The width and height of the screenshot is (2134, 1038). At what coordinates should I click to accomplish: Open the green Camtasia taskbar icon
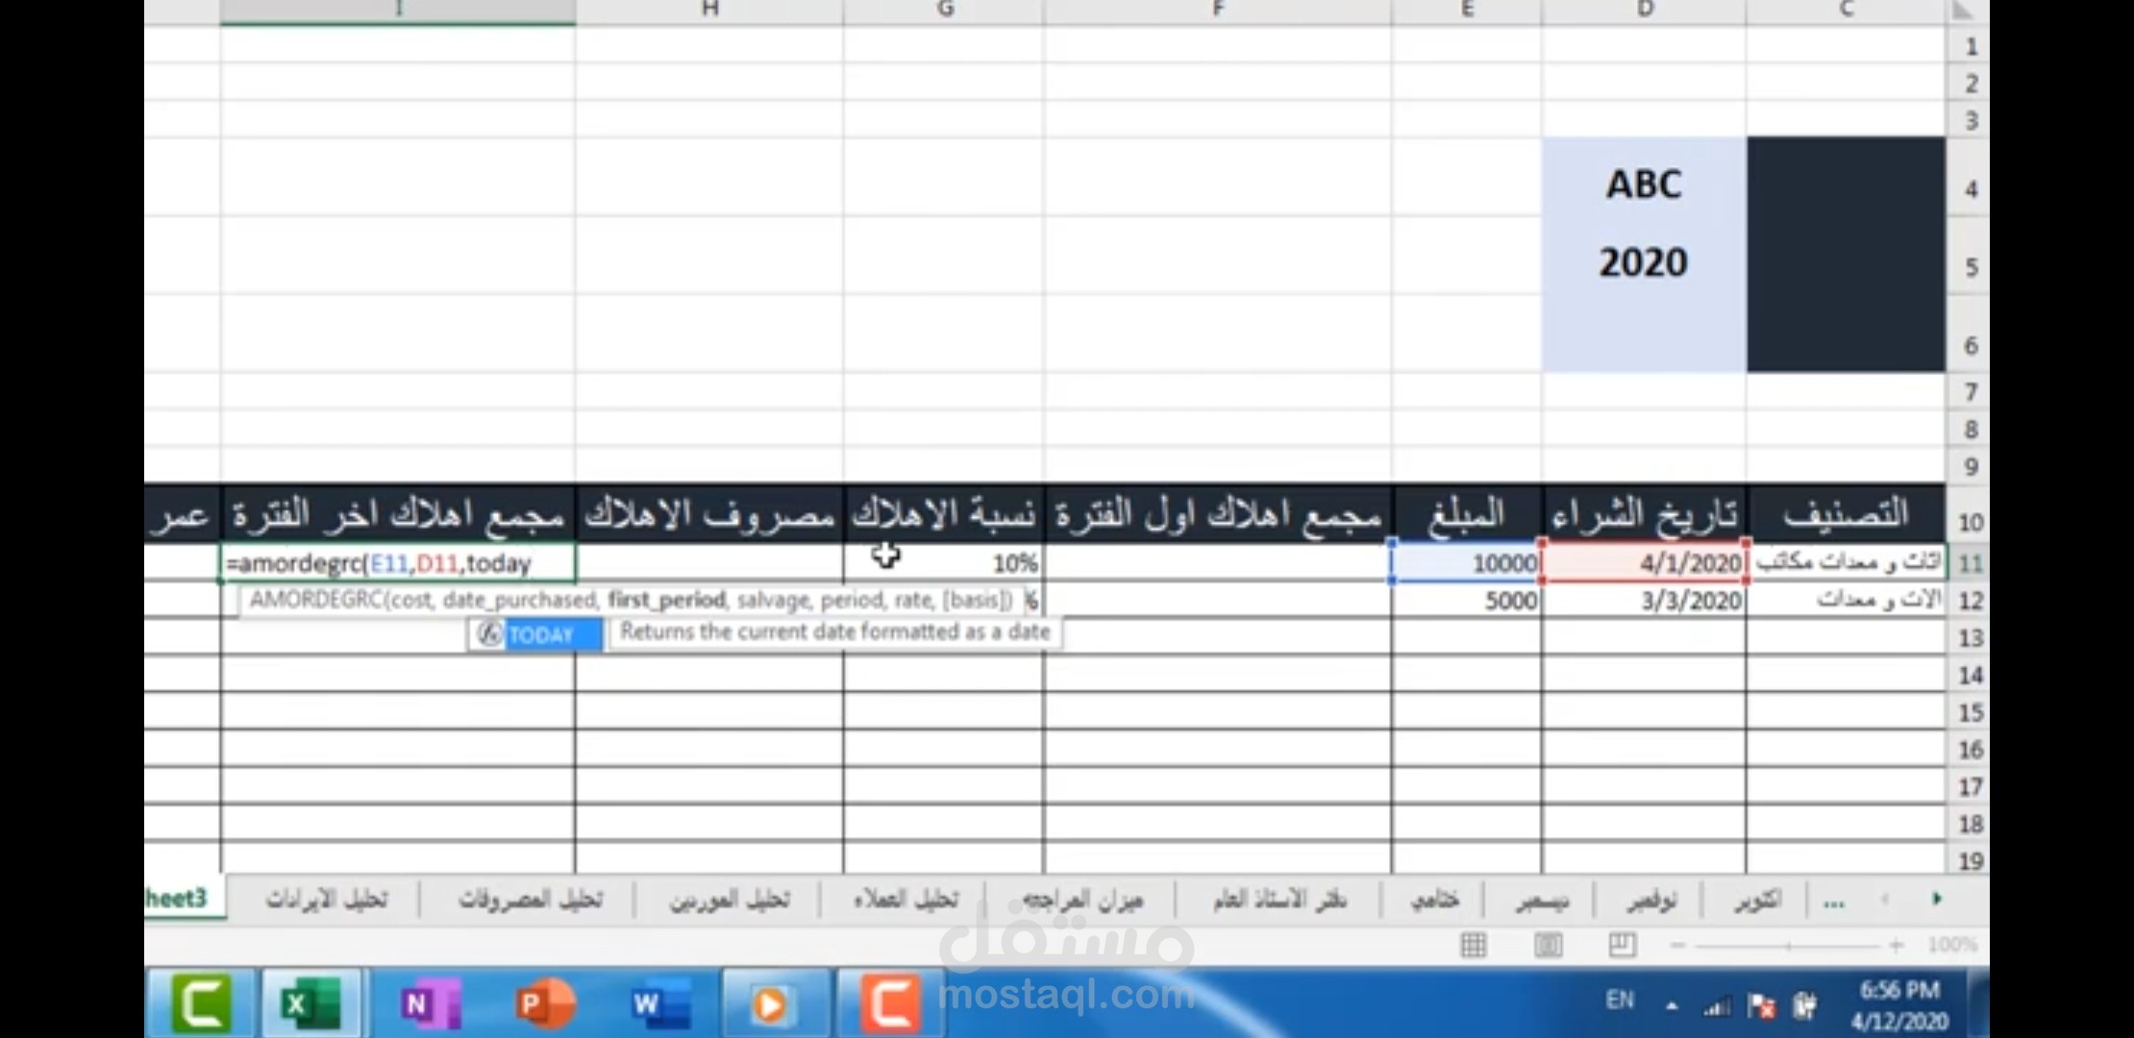[200, 1004]
